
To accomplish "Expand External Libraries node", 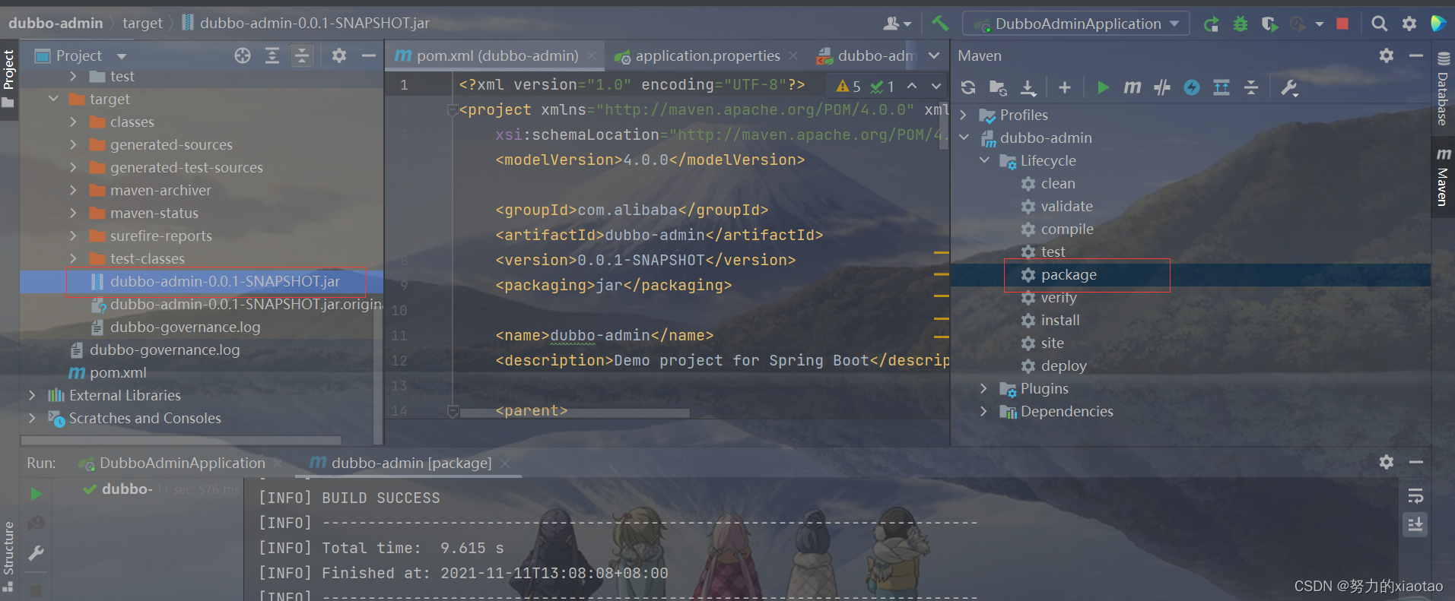I will [32, 395].
